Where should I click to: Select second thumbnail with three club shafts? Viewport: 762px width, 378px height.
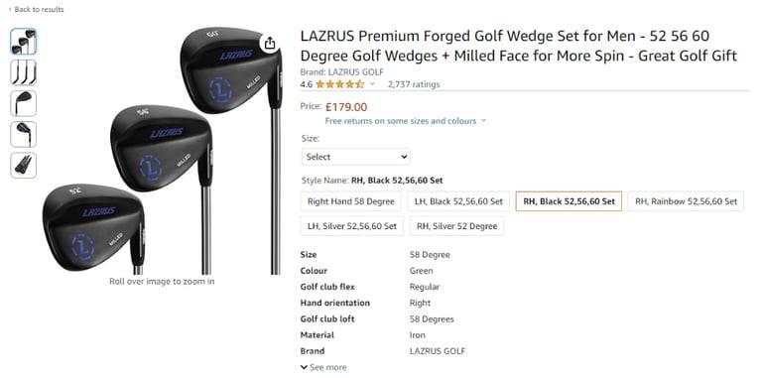24,72
